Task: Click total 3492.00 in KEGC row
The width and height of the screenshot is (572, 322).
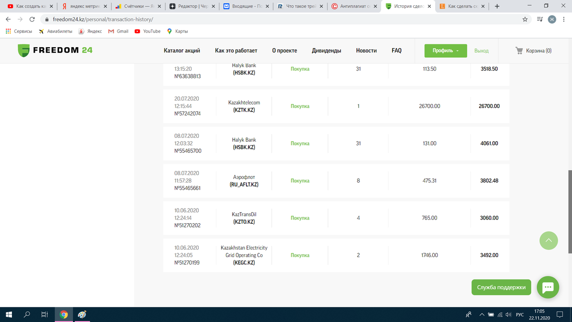Action: point(489,255)
